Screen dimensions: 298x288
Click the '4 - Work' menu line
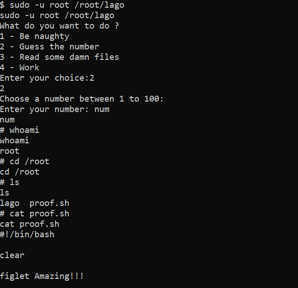point(20,68)
